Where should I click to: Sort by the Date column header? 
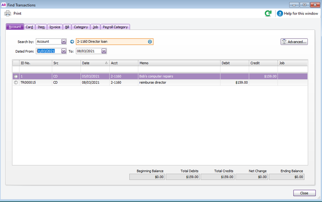(x=95, y=63)
